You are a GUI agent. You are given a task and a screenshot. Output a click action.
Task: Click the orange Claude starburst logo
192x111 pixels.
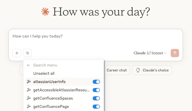coord(45,12)
